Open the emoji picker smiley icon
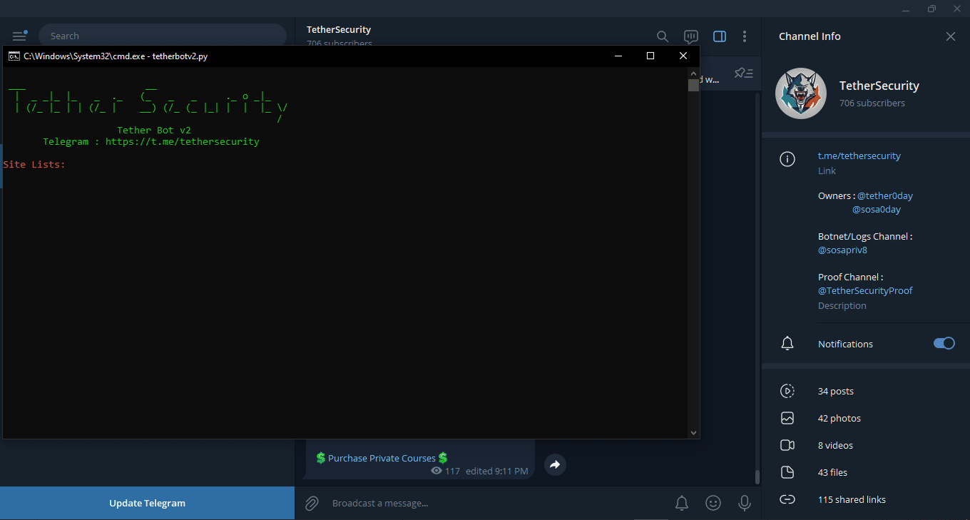The width and height of the screenshot is (970, 520). pyautogui.click(x=713, y=504)
